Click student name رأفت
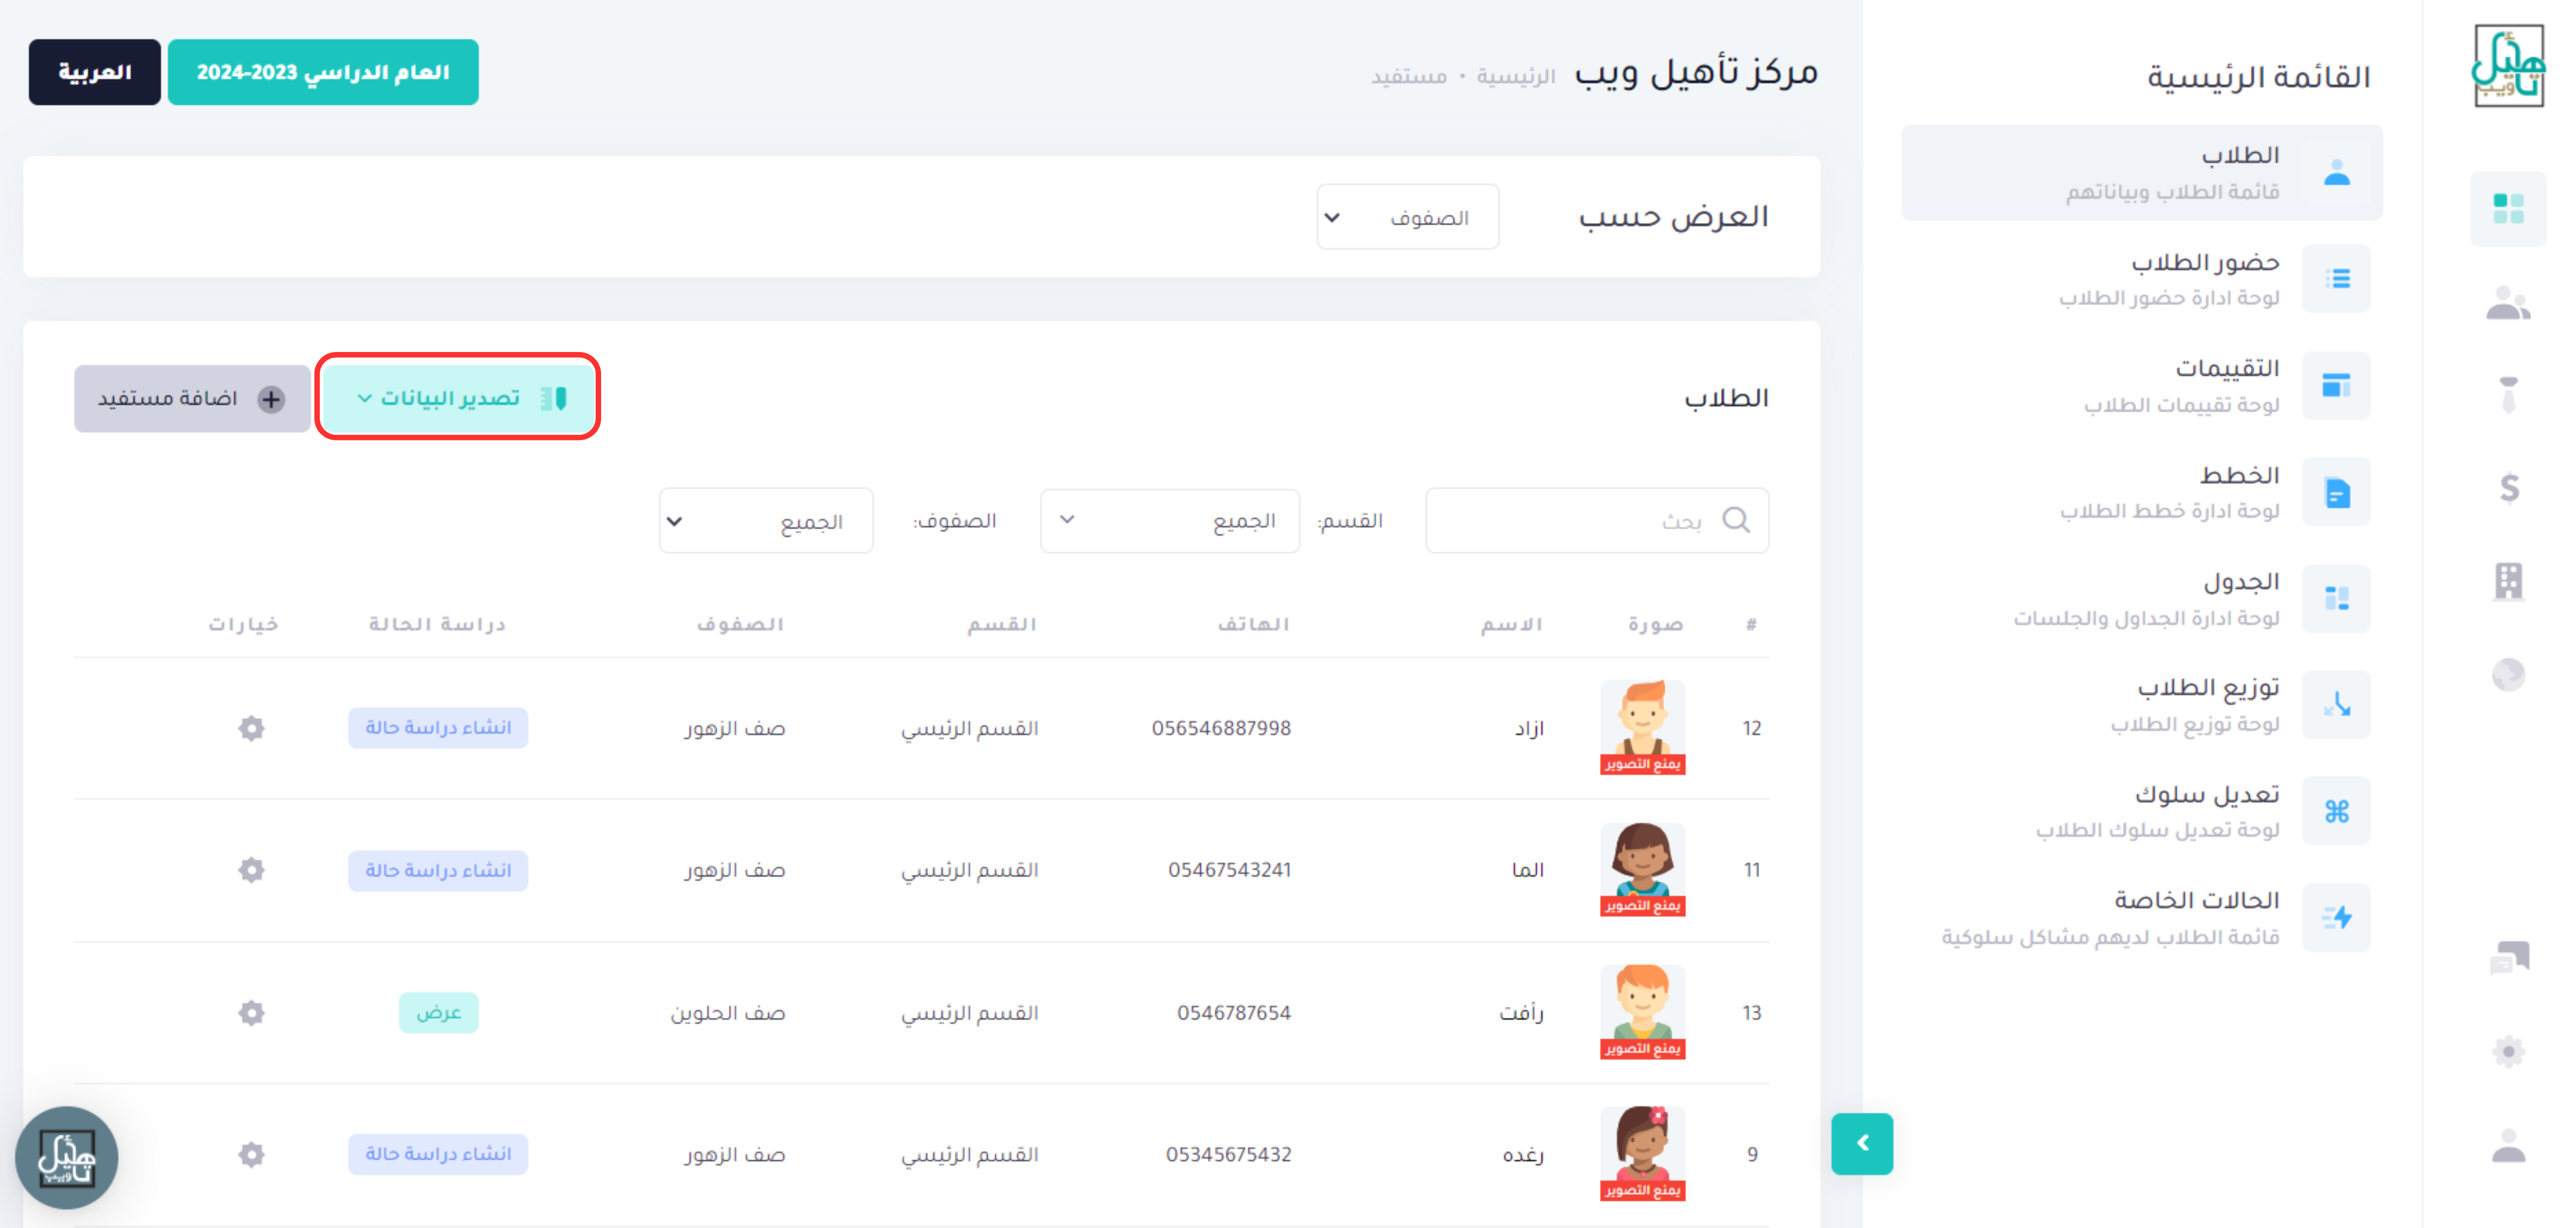 (1521, 1013)
